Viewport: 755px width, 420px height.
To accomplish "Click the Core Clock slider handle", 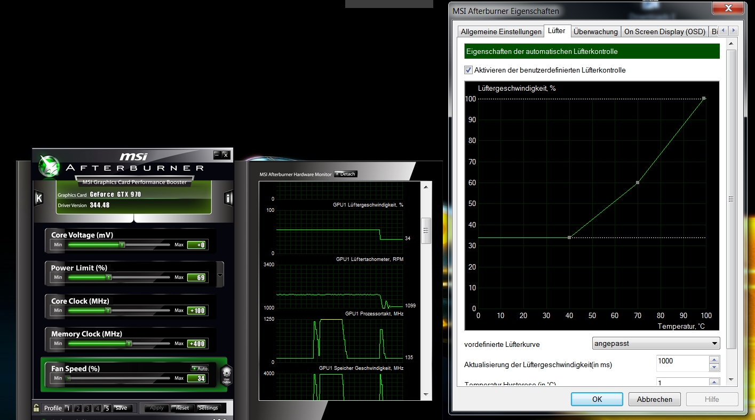I will click(108, 310).
